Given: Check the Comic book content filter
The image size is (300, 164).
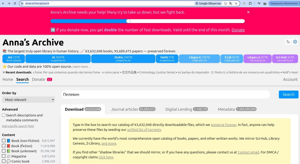Looking at the screenshot, I should pyautogui.click(x=3, y=161).
